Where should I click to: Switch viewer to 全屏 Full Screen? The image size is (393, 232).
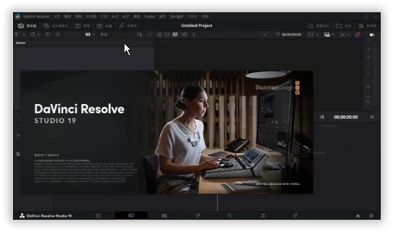tap(343, 26)
